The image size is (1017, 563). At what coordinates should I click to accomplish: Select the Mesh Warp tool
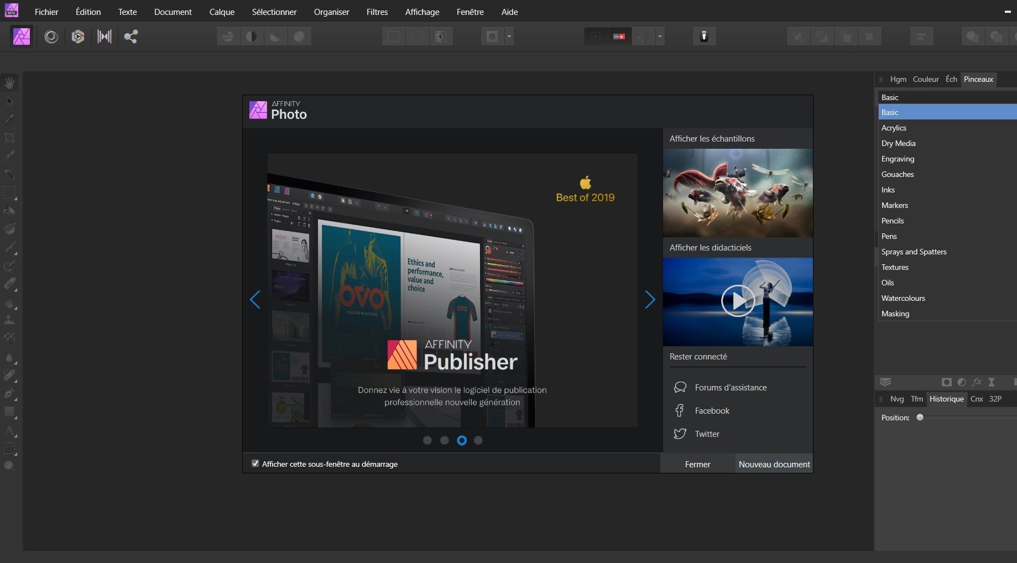tap(9, 448)
